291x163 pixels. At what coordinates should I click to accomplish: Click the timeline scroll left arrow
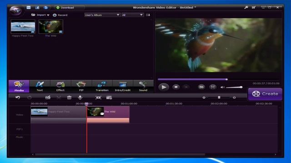pyautogui.click(x=33, y=154)
